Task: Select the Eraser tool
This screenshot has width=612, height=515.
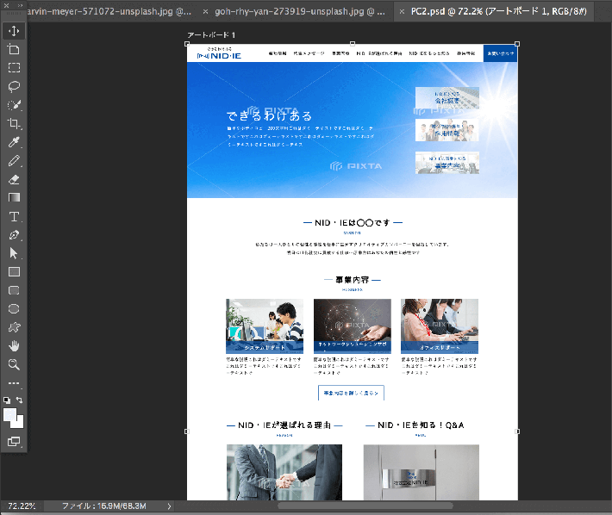Action: click(x=14, y=179)
